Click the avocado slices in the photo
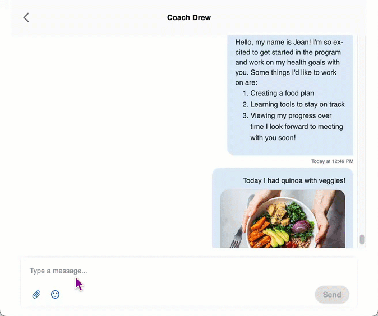Viewport: 378px width, 316px height. point(276,237)
